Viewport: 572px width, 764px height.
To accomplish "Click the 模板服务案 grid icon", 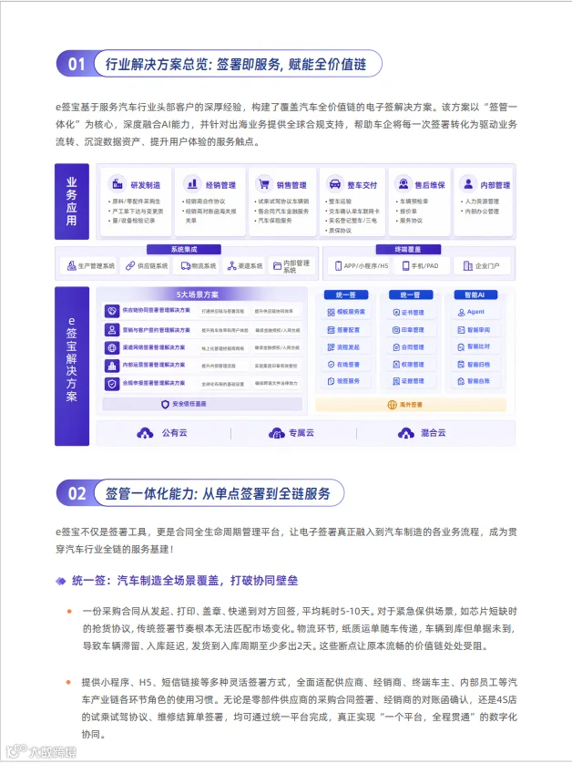I will (x=331, y=312).
